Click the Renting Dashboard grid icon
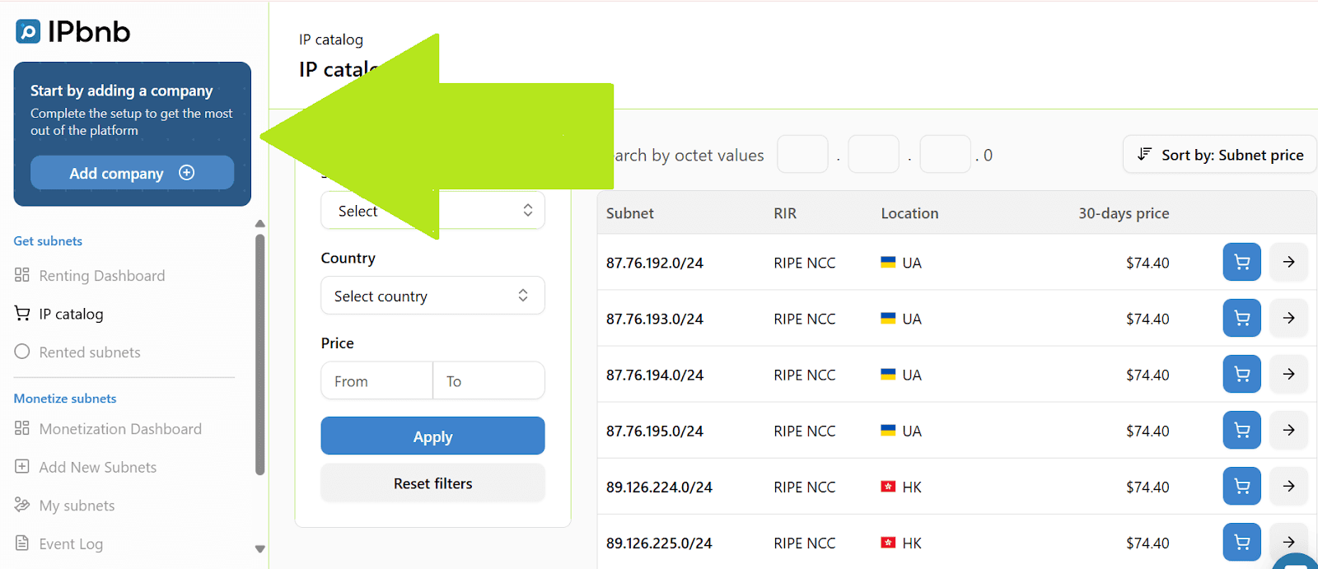1318x569 pixels. [x=22, y=275]
